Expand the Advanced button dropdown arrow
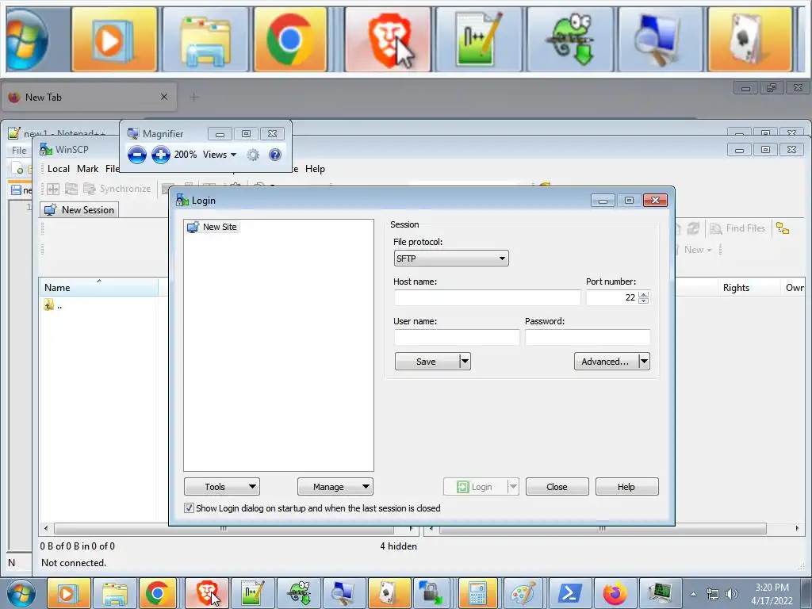Screen dimensions: 812x609 coord(644,362)
